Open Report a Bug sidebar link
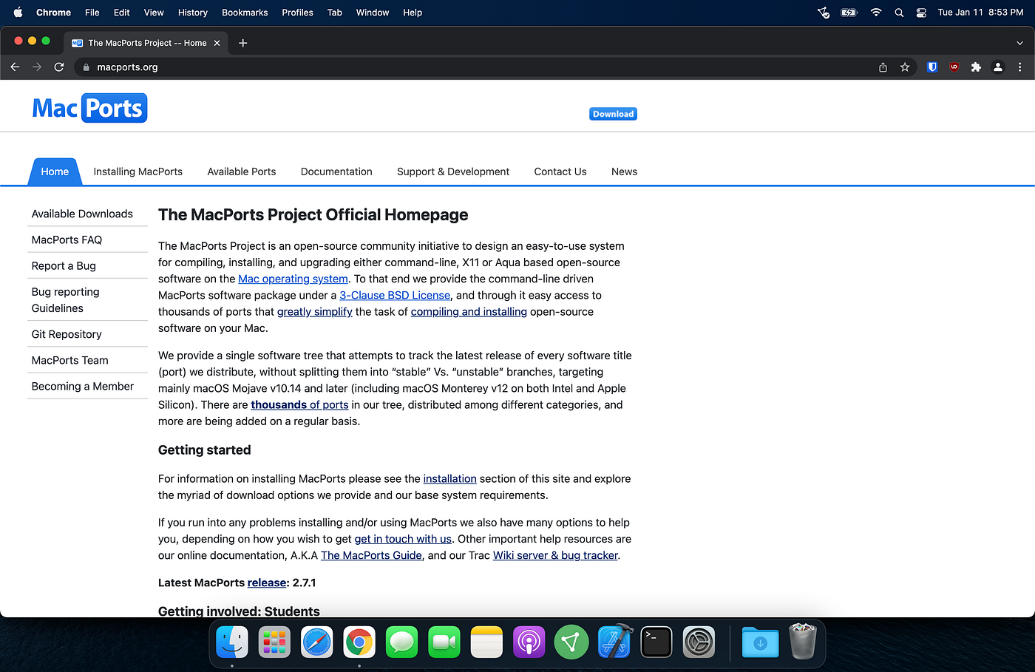 point(64,265)
